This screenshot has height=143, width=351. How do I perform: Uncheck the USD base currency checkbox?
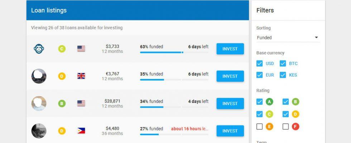[x=259, y=64]
